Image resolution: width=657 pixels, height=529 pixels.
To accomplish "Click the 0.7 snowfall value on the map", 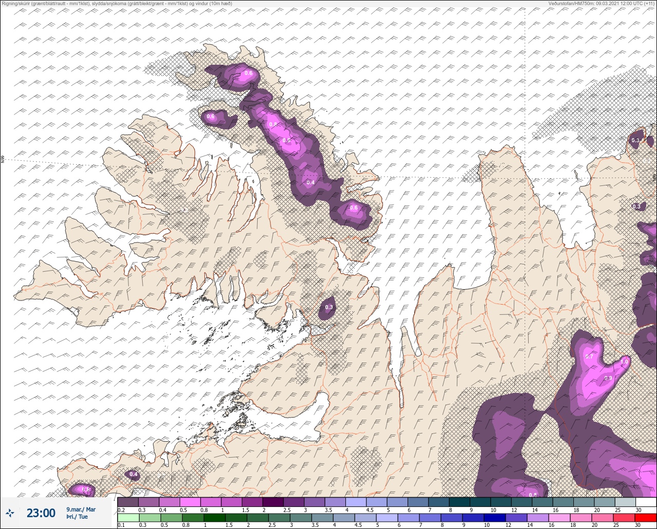I will (x=589, y=356).
